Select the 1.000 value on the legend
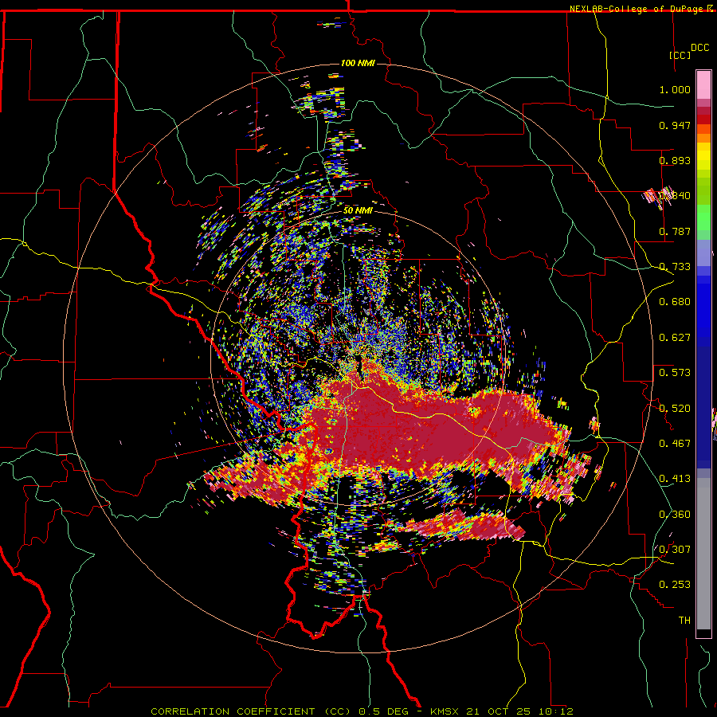 [675, 89]
